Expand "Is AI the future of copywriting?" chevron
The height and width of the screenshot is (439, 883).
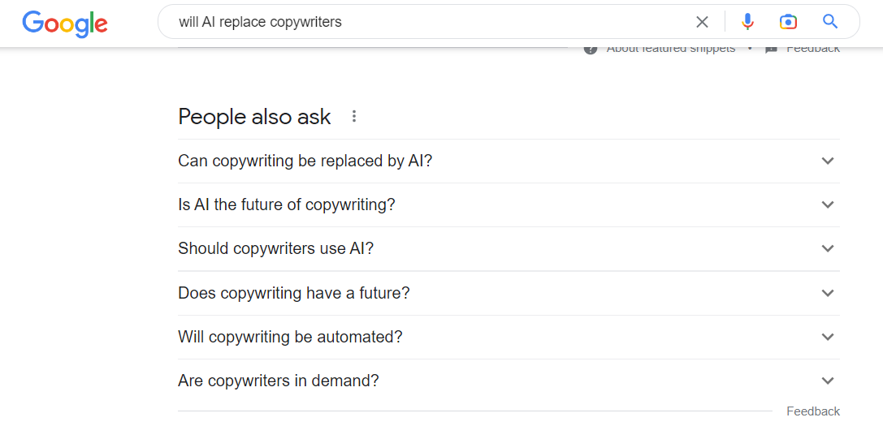click(x=828, y=204)
